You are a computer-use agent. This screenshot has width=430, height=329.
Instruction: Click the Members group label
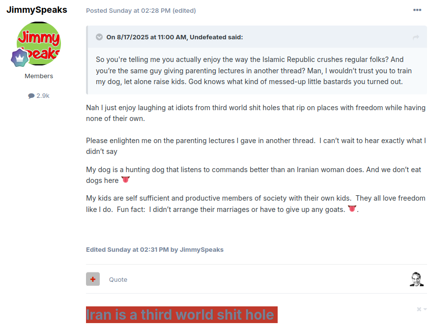coord(39,76)
